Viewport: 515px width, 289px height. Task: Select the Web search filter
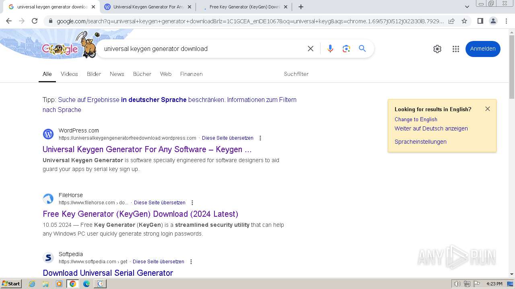pyautogui.click(x=166, y=74)
